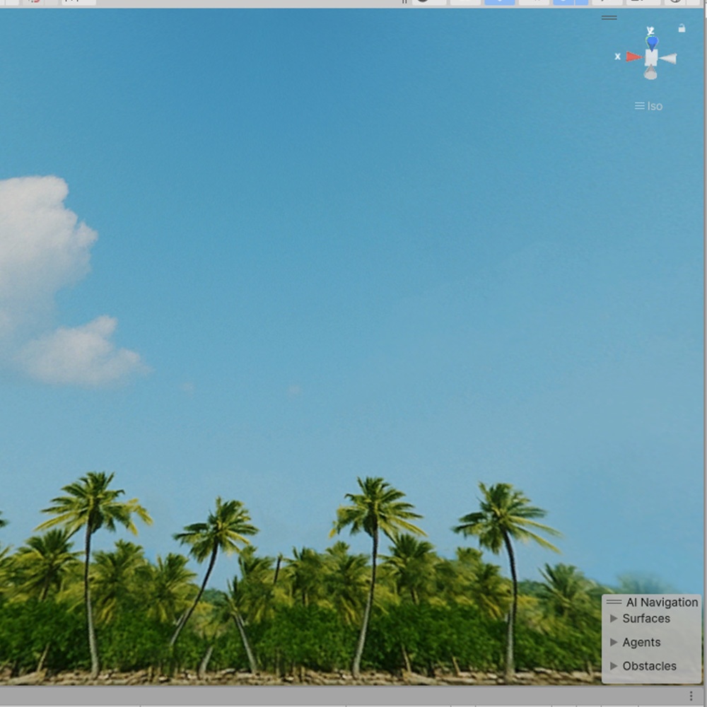Expand the Obstacles section in AI Navigation

pos(614,665)
